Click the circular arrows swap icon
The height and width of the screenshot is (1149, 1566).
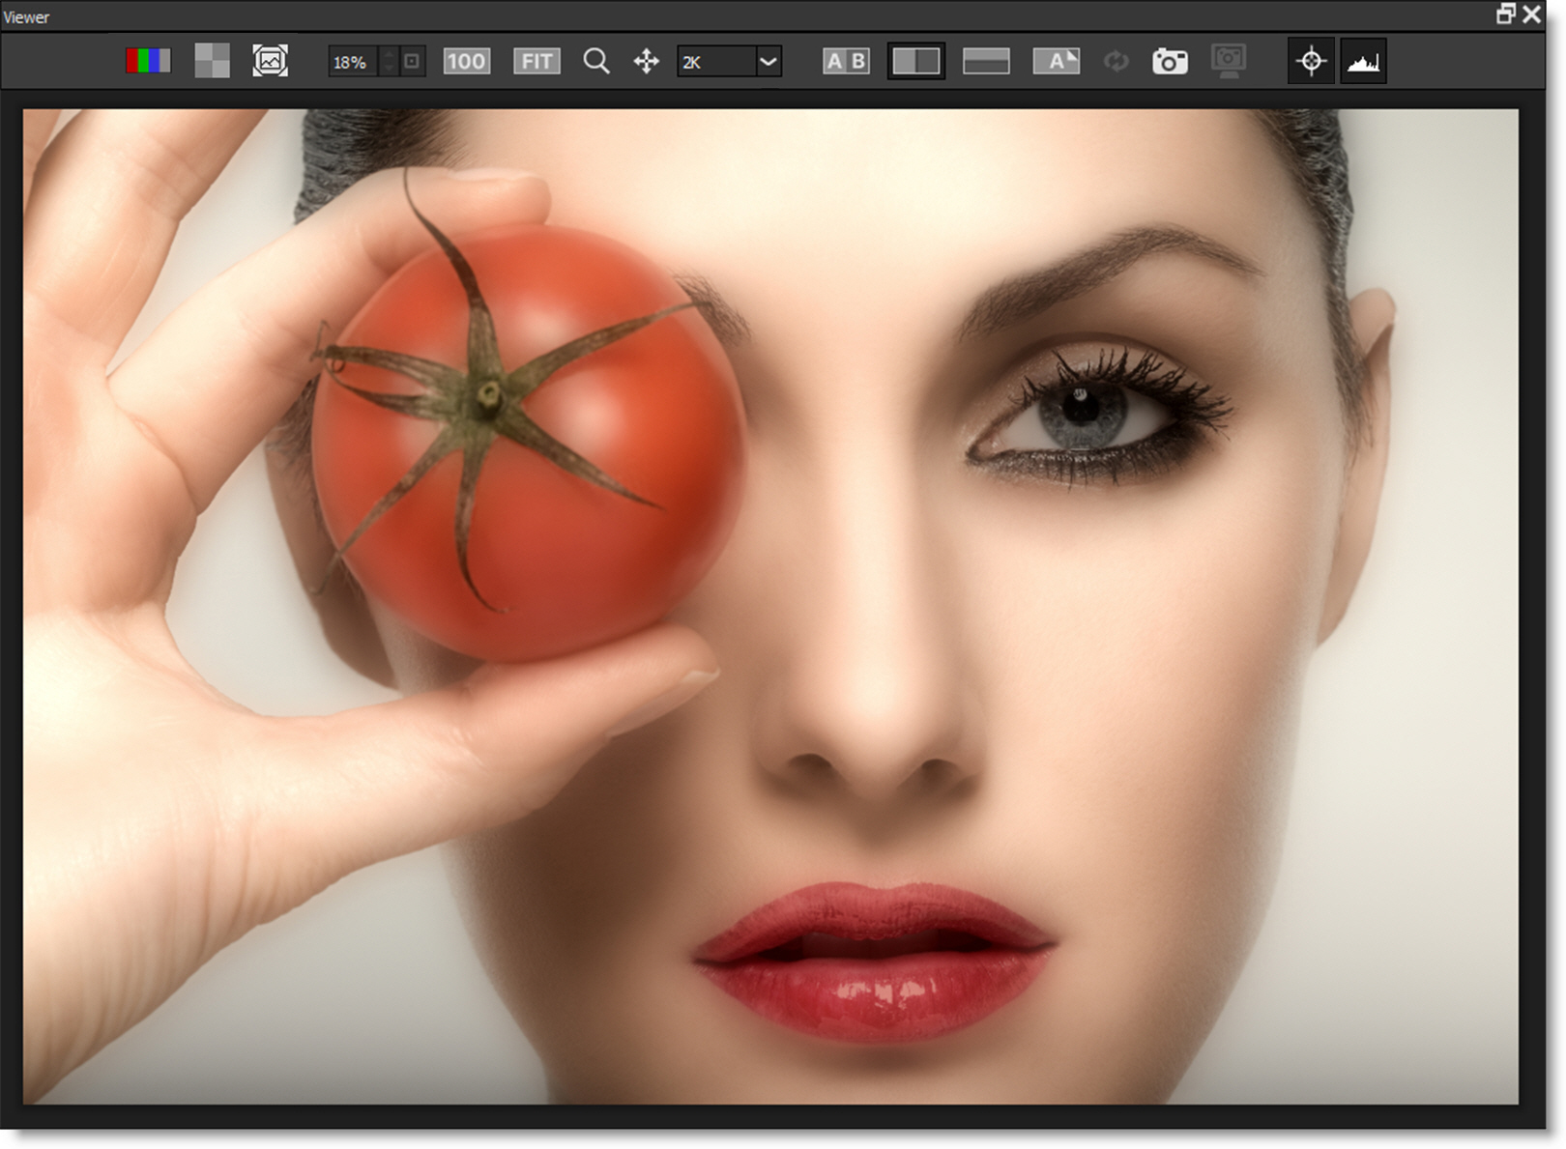point(1116,62)
